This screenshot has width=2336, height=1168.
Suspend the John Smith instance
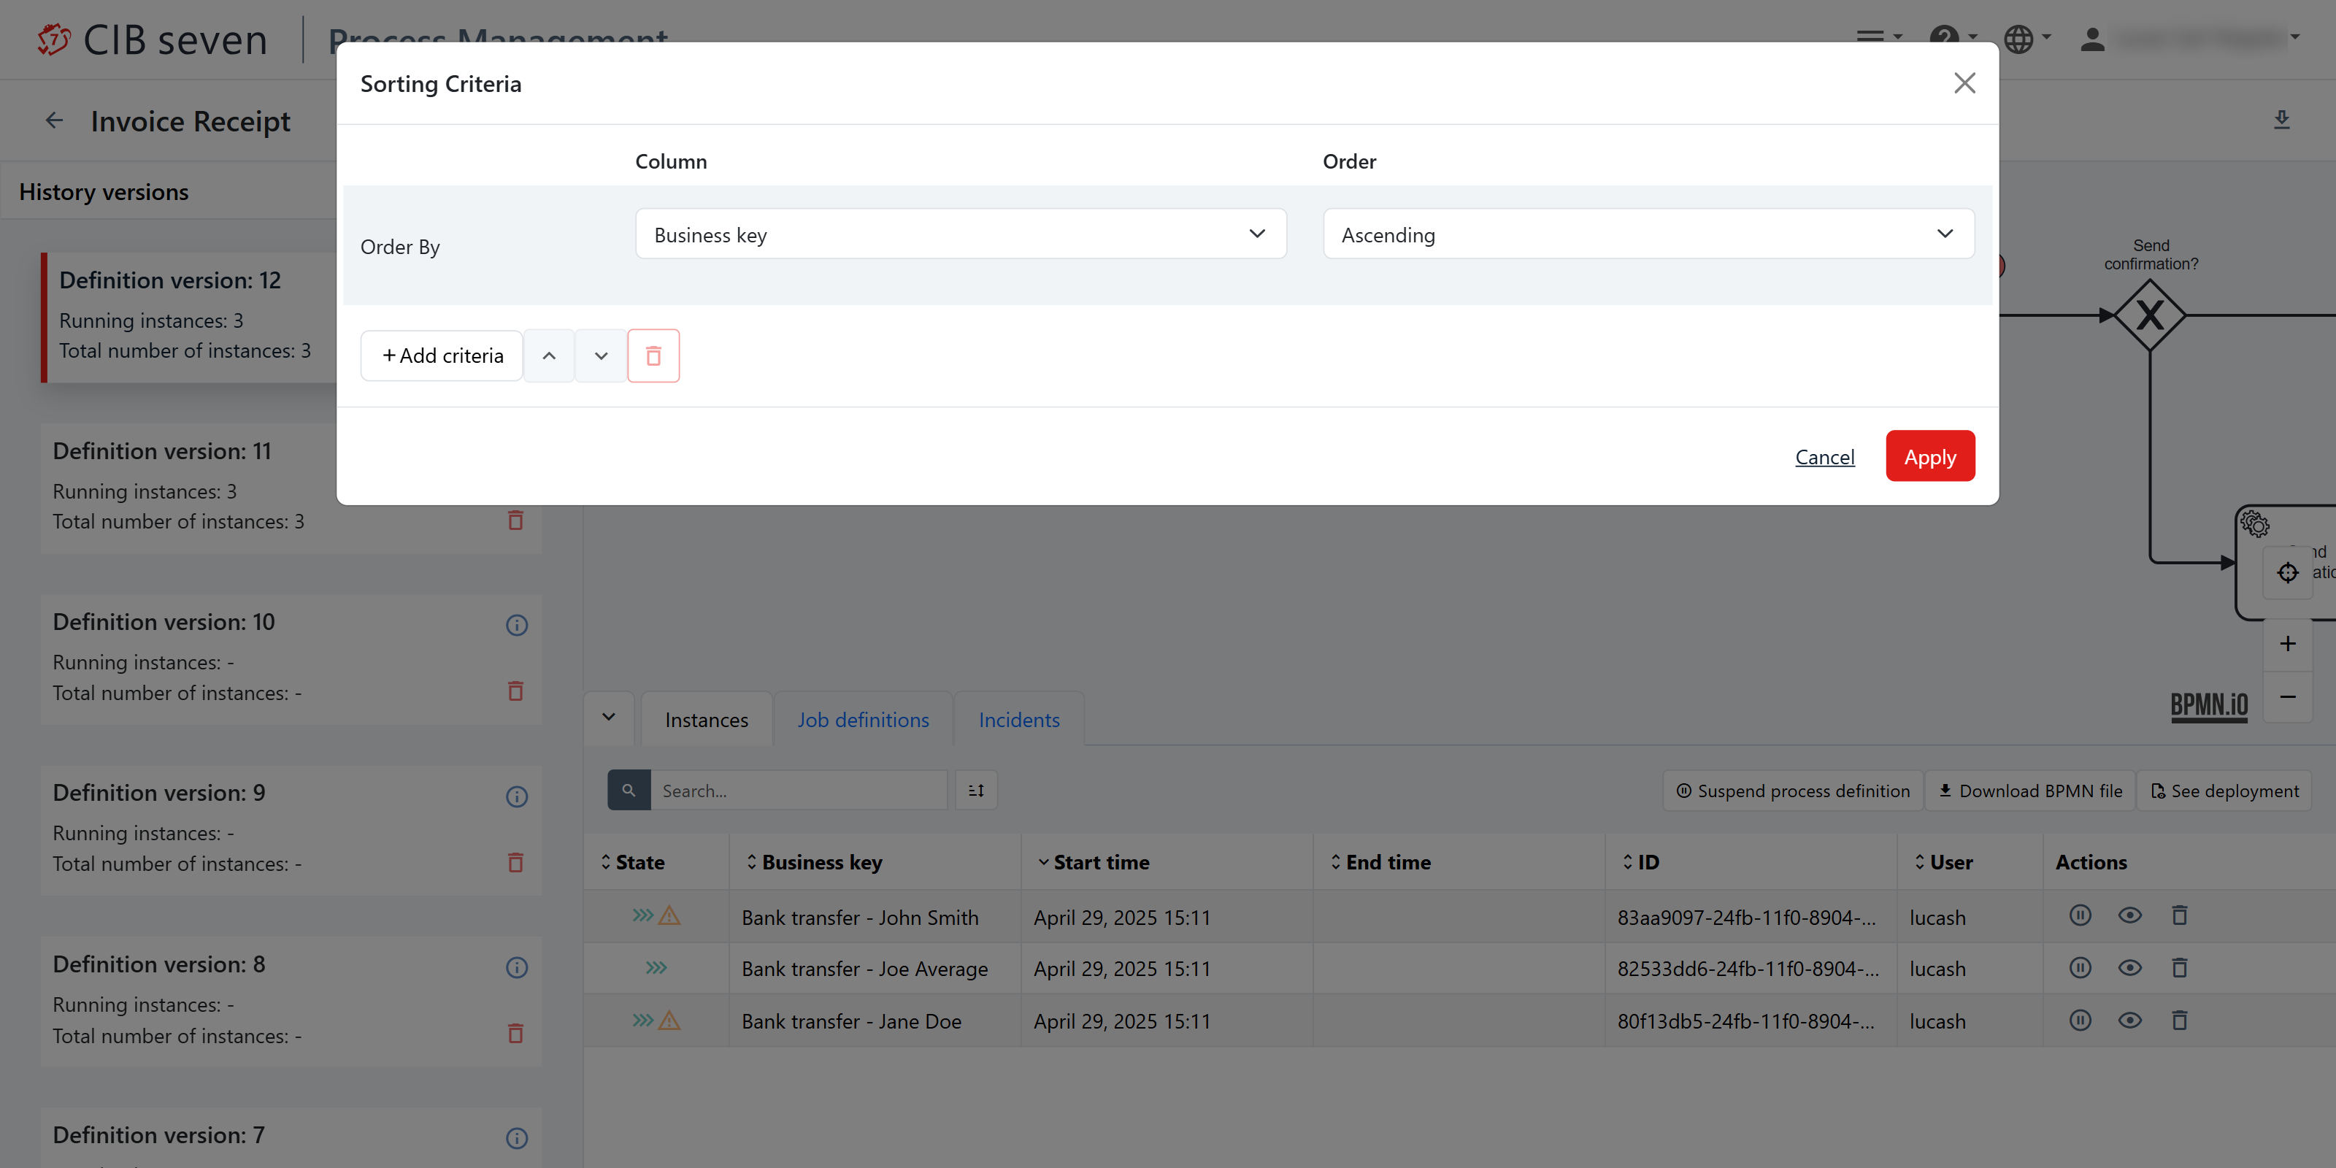[2080, 916]
